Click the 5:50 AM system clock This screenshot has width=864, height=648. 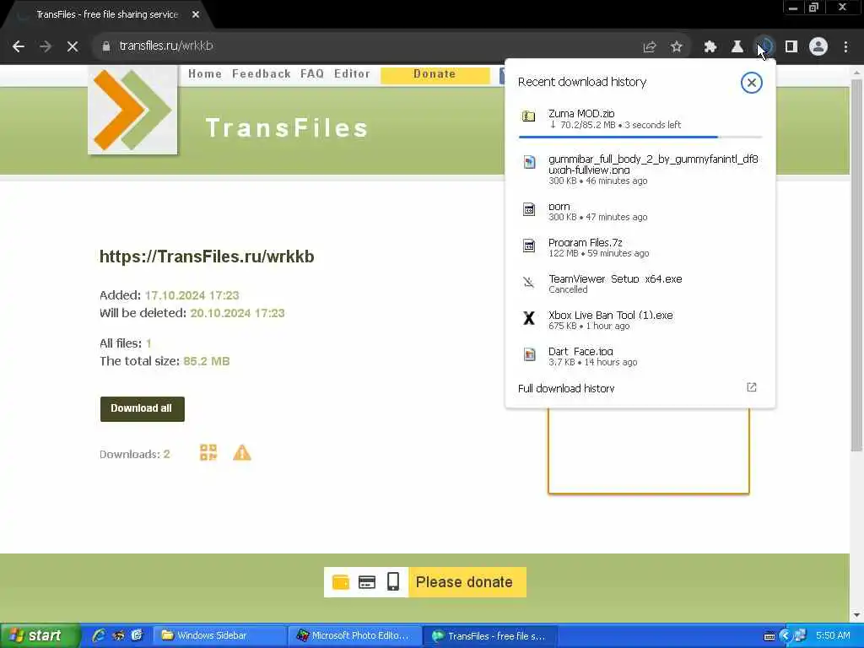click(x=833, y=636)
